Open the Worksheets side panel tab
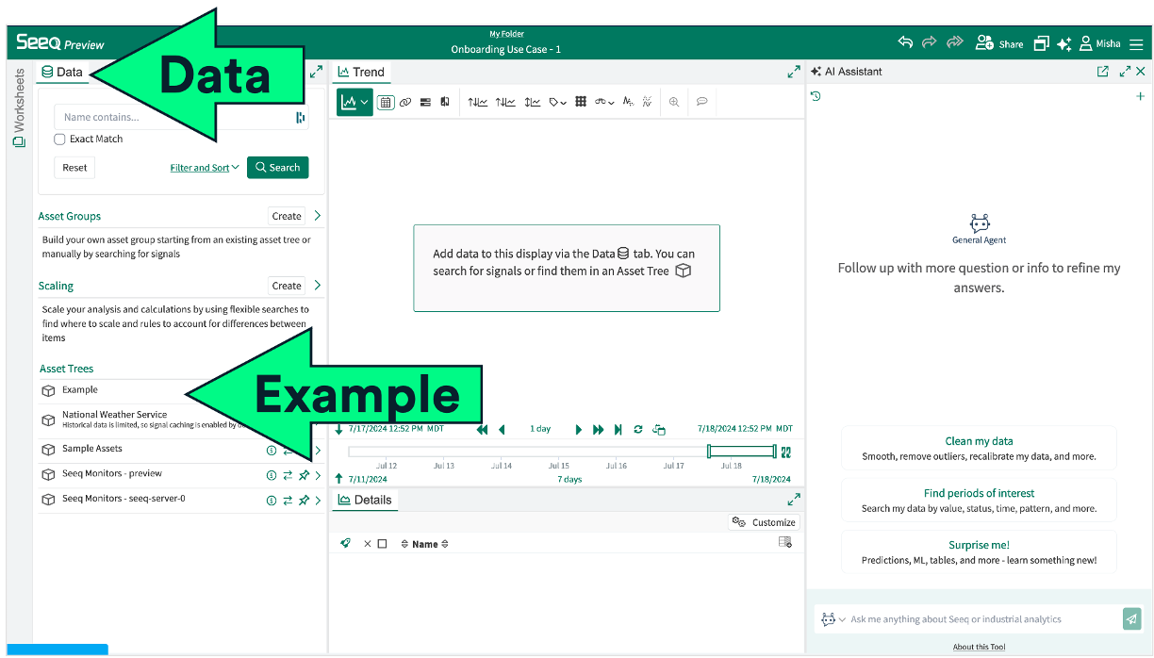 click(19, 107)
